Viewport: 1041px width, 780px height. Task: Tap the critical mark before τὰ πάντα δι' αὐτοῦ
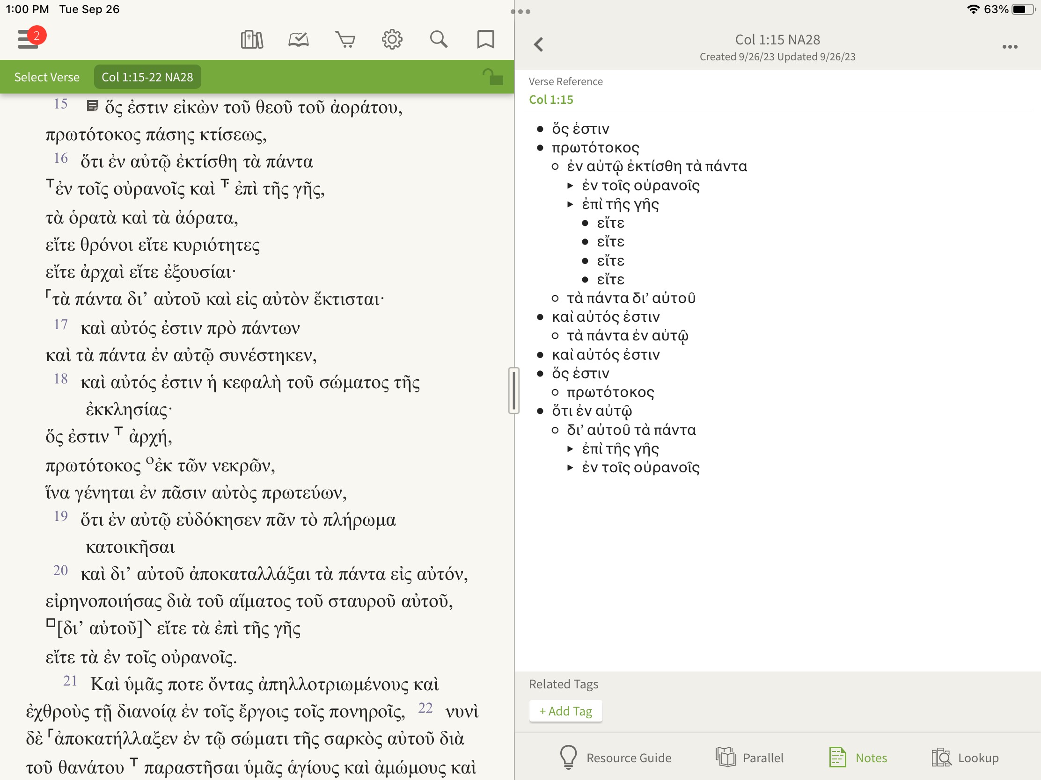click(49, 294)
